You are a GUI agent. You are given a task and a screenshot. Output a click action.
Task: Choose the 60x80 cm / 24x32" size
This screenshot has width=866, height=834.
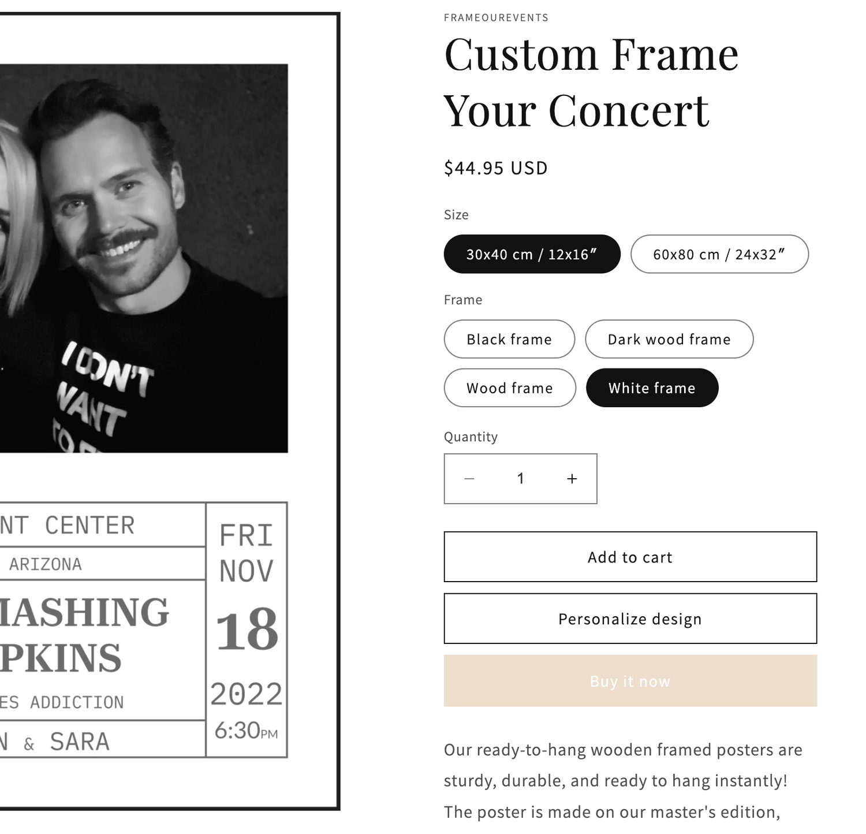tap(719, 254)
